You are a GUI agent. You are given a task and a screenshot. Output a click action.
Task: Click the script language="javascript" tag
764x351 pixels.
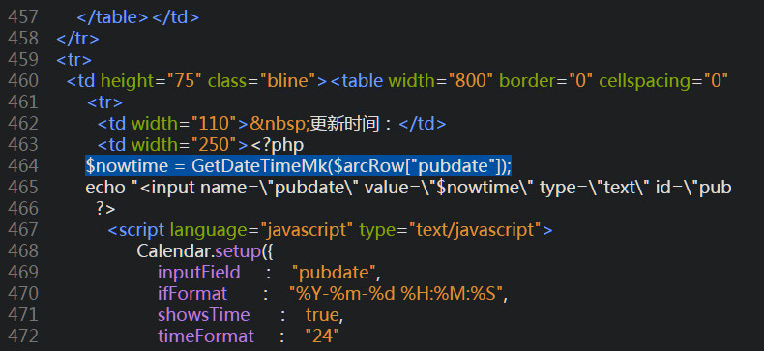pyautogui.click(x=331, y=229)
